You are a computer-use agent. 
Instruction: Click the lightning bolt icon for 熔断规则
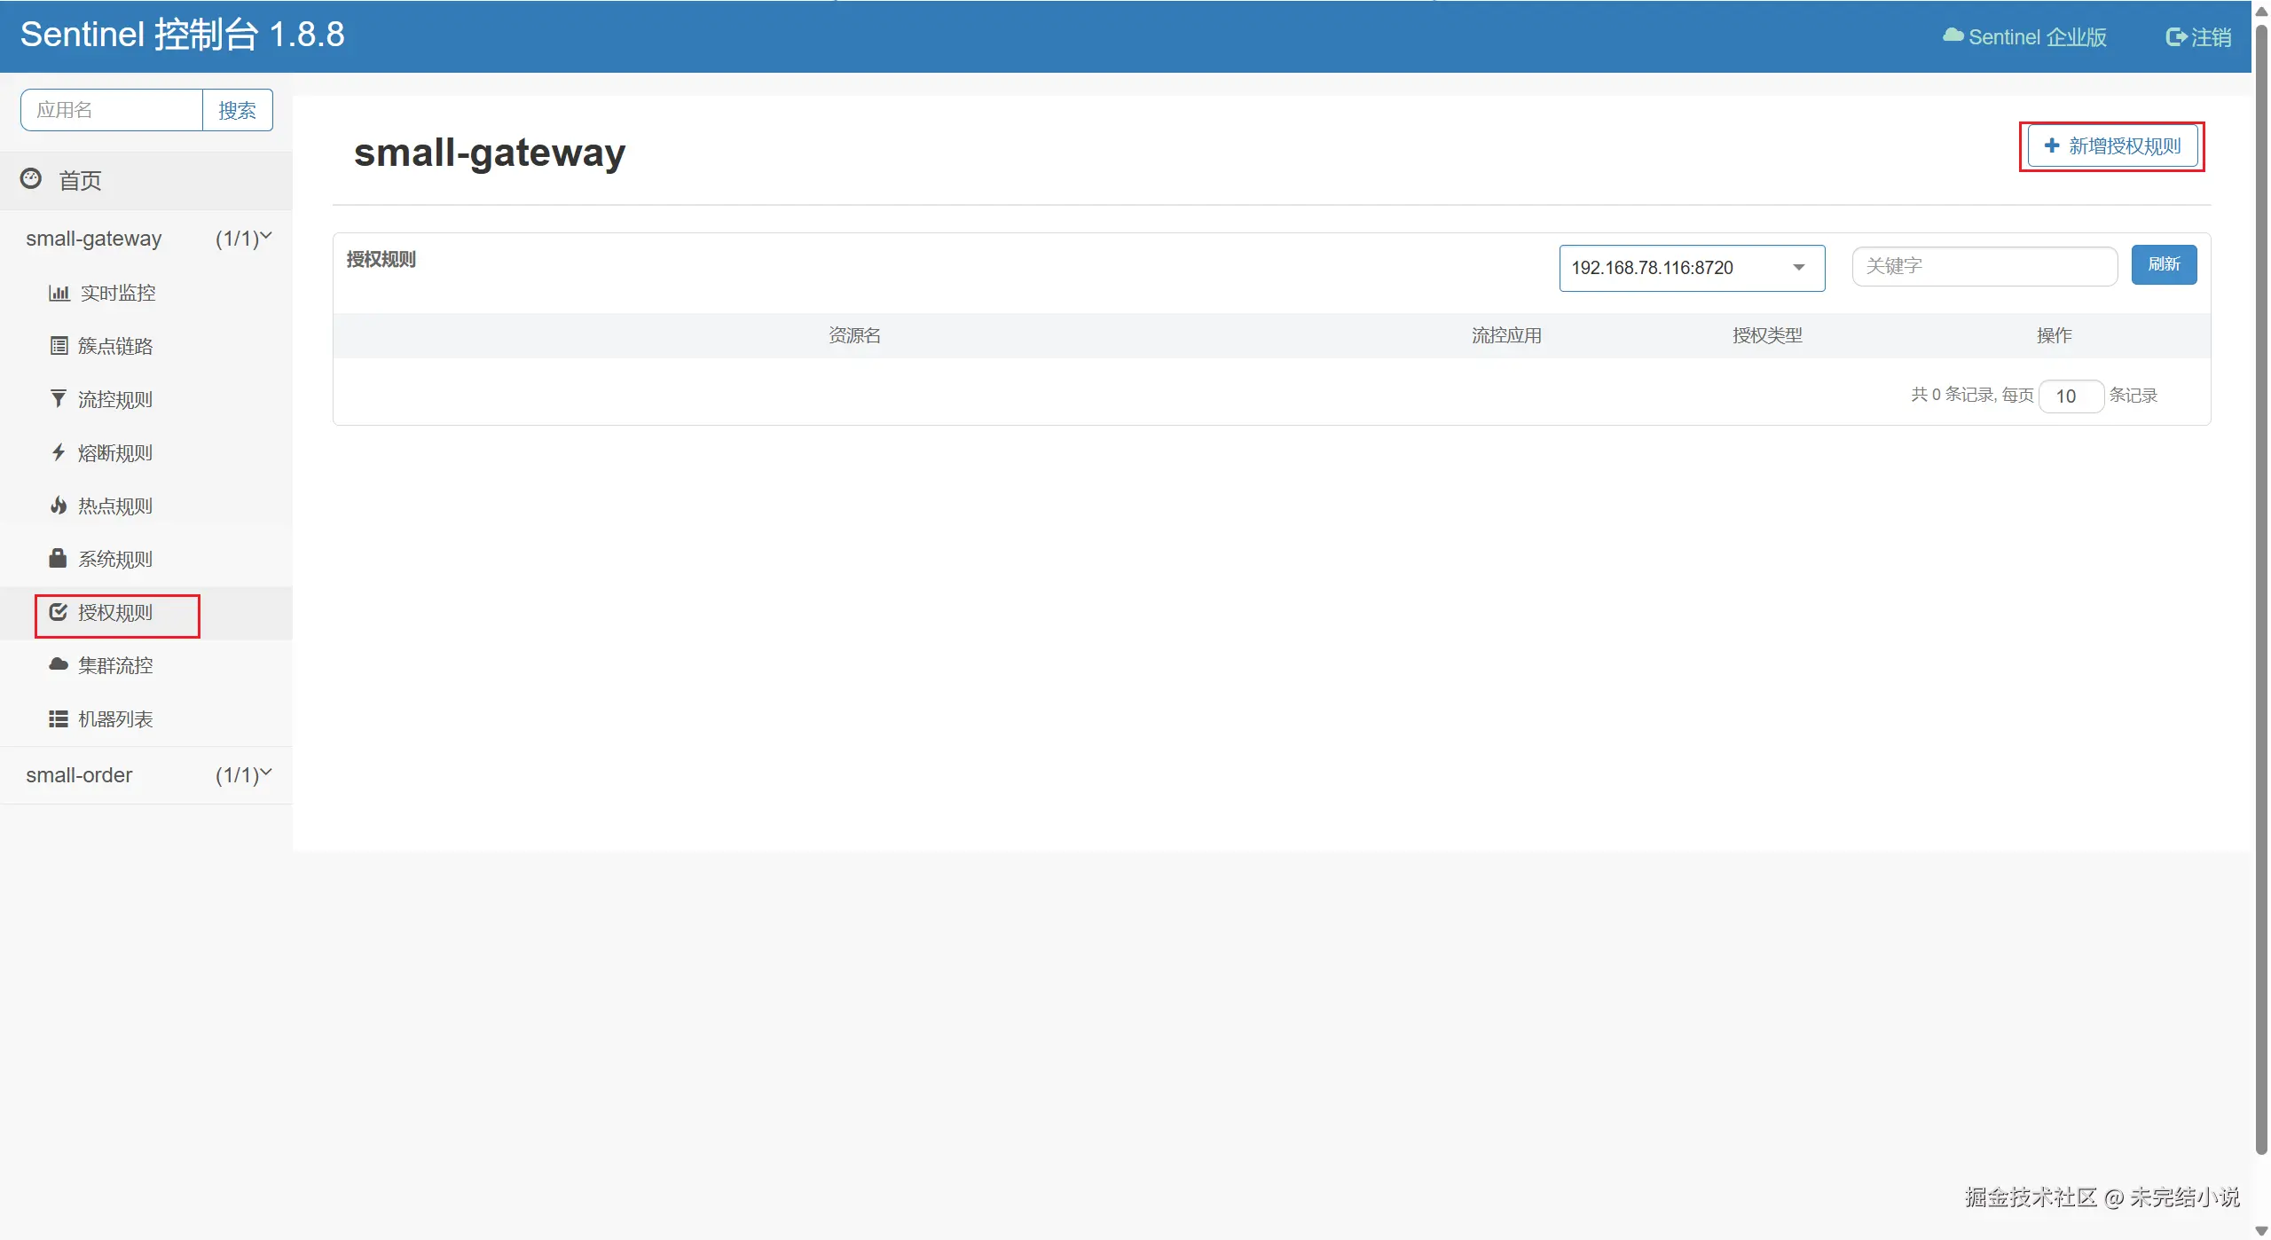[59, 452]
